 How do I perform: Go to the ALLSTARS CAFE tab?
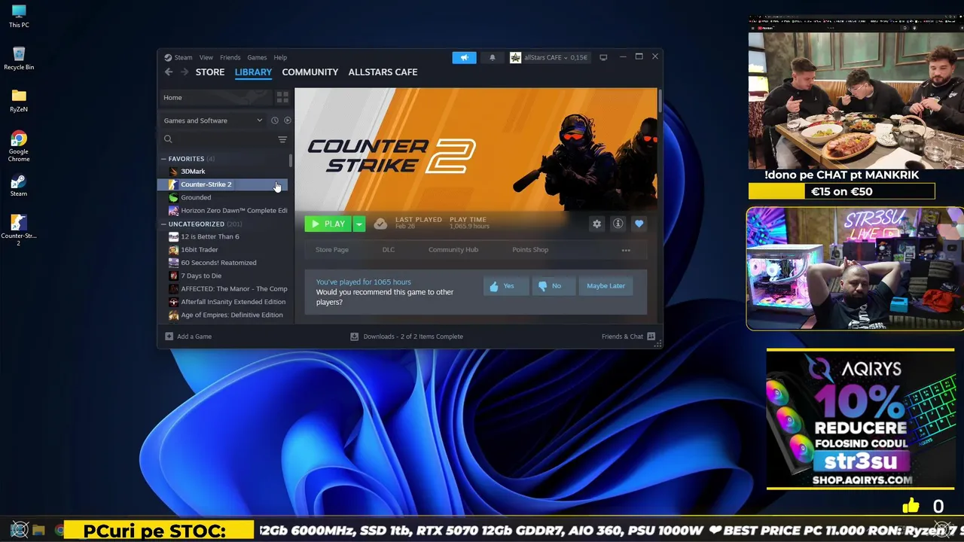tap(383, 72)
